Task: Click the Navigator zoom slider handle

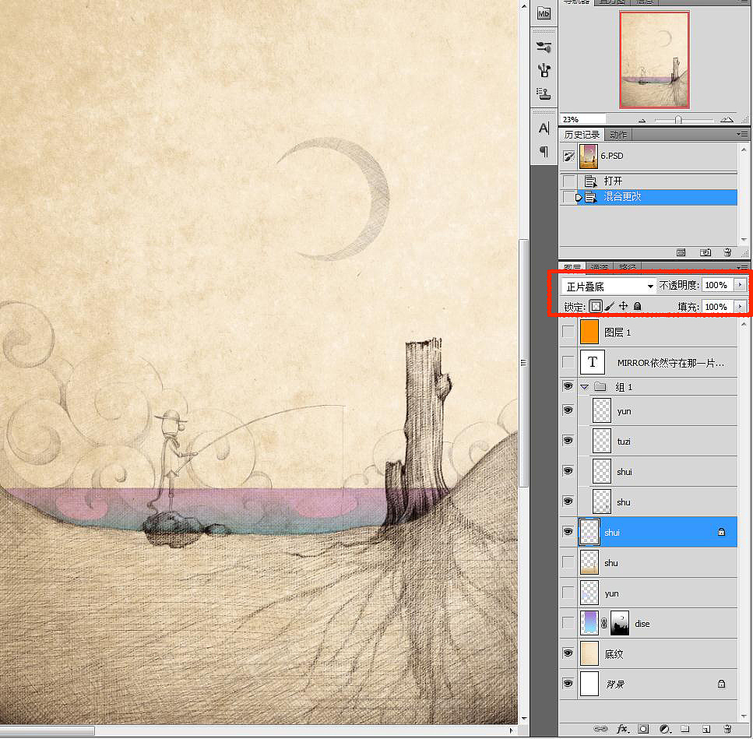Action: 678,120
